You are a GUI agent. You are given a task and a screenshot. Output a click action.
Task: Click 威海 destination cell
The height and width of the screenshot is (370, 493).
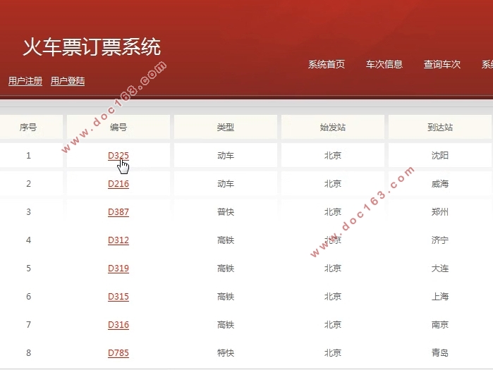coord(440,184)
